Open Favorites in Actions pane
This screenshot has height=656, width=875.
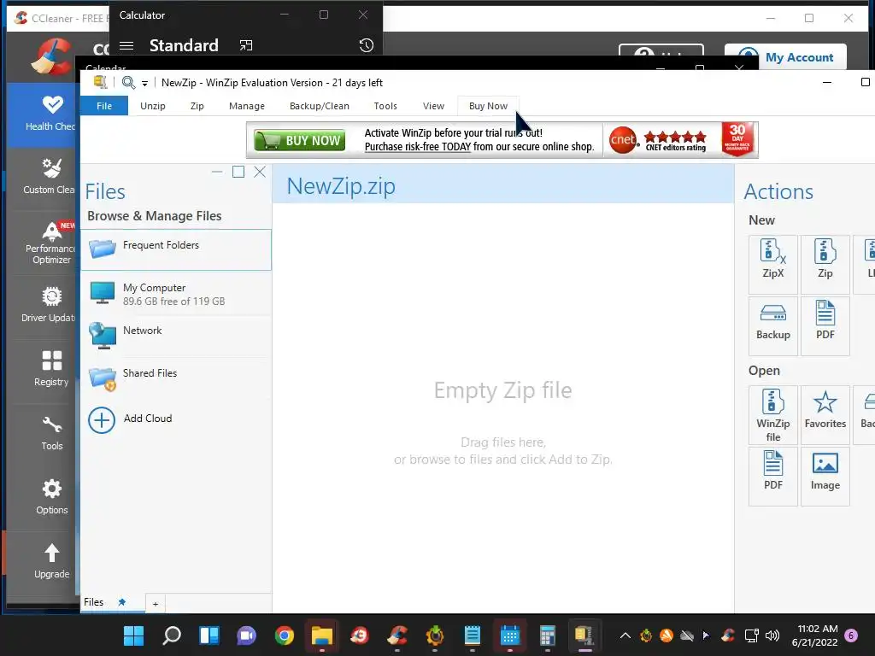(x=825, y=414)
